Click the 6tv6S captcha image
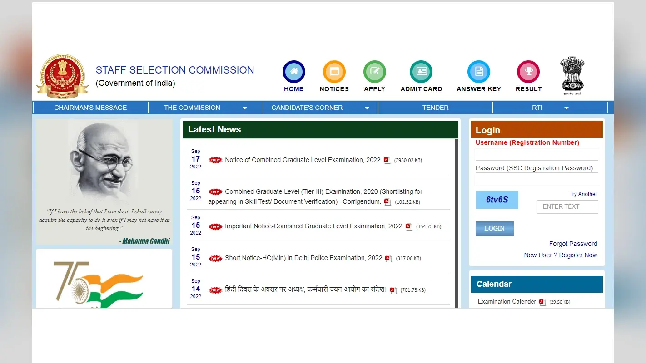This screenshot has width=646, height=363. [497, 200]
